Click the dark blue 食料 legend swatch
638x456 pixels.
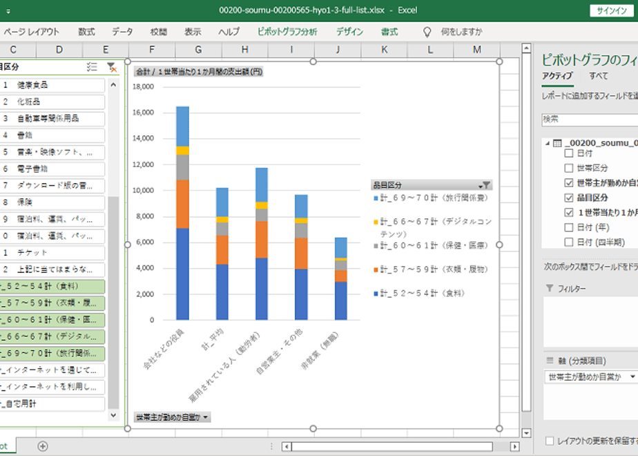[x=376, y=294]
